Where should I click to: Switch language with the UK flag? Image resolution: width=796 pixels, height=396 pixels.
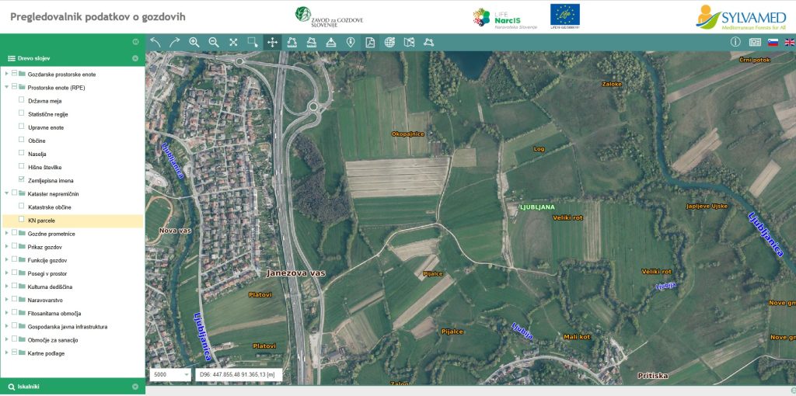pyautogui.click(x=789, y=42)
